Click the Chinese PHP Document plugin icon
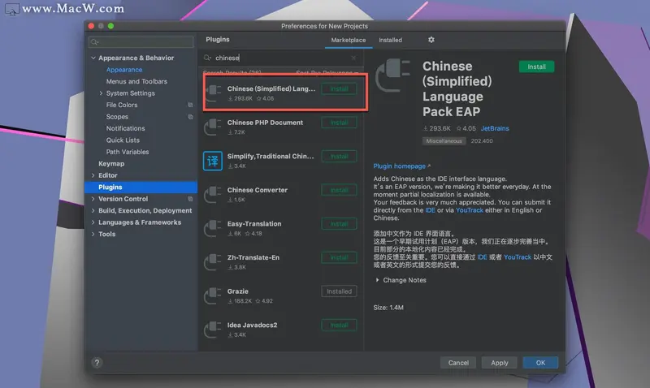 coord(213,127)
